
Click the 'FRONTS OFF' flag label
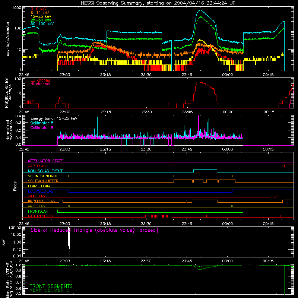pyautogui.click(x=39, y=211)
